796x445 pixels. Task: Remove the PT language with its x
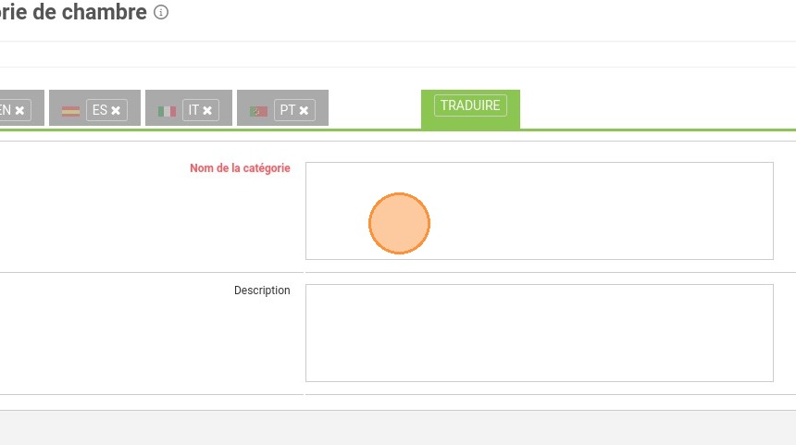click(x=304, y=110)
